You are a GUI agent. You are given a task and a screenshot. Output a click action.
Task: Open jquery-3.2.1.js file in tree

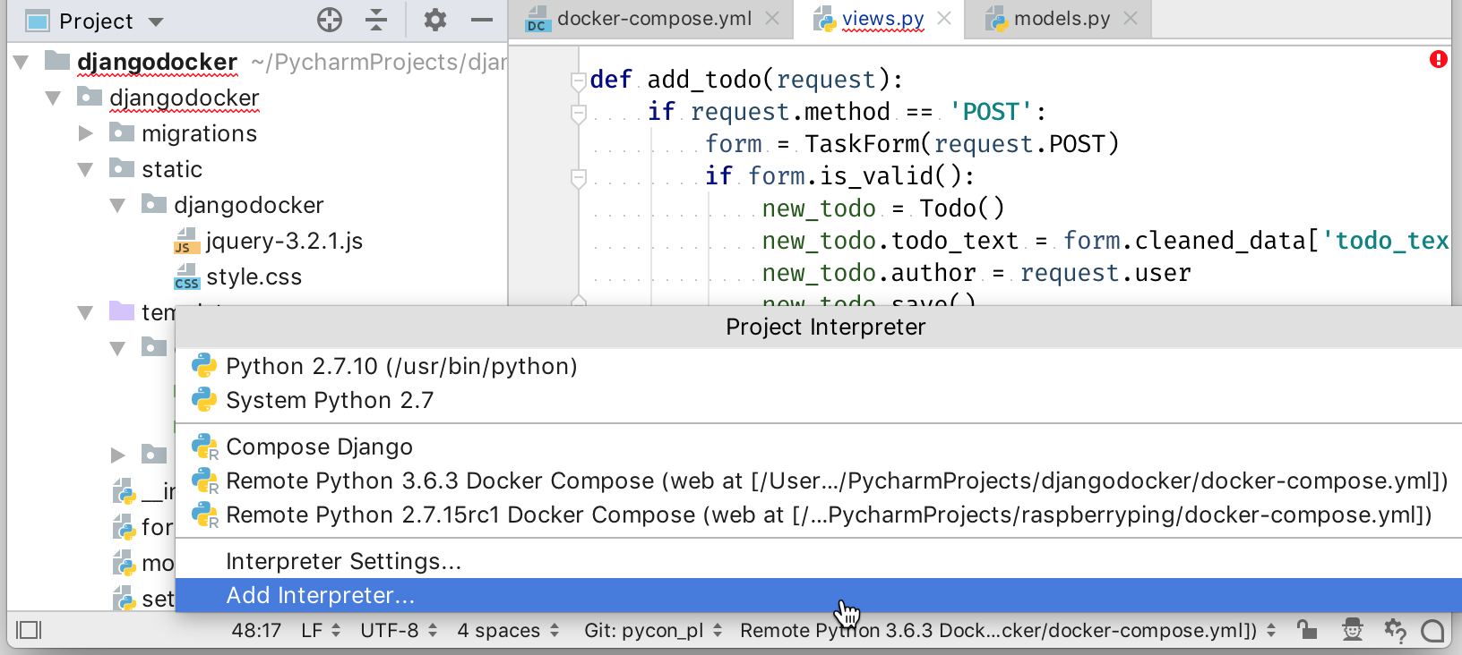[x=283, y=241]
